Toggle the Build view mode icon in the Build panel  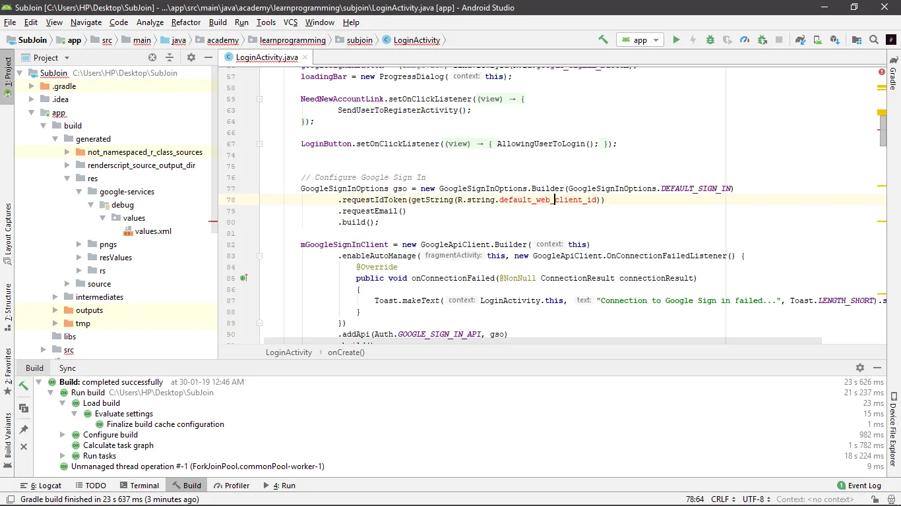coord(24,408)
